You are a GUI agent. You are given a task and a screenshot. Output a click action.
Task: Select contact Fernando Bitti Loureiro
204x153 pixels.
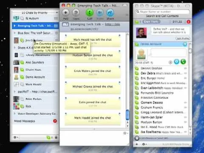click(x=161, y=93)
